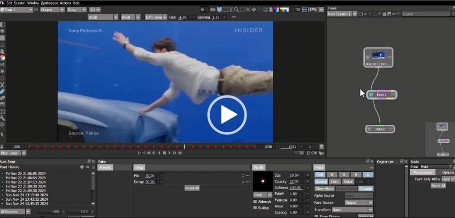Select the scissors cut tool in left toolbox

click(2, 85)
